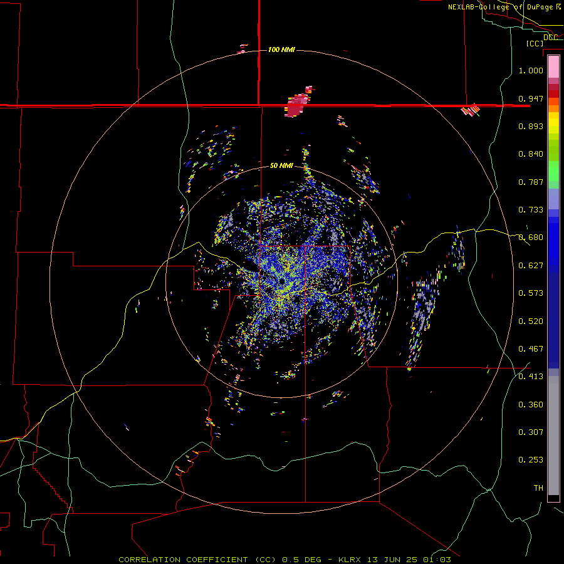Screen dimensions: 564x564
Task: Click the 0.360 legend value
Action: click(531, 405)
